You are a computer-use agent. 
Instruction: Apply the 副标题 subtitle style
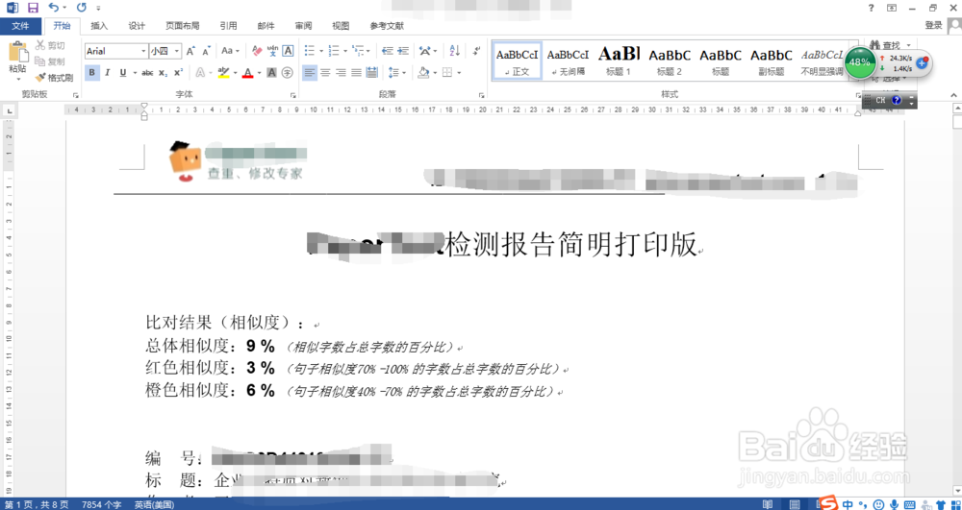coord(772,61)
